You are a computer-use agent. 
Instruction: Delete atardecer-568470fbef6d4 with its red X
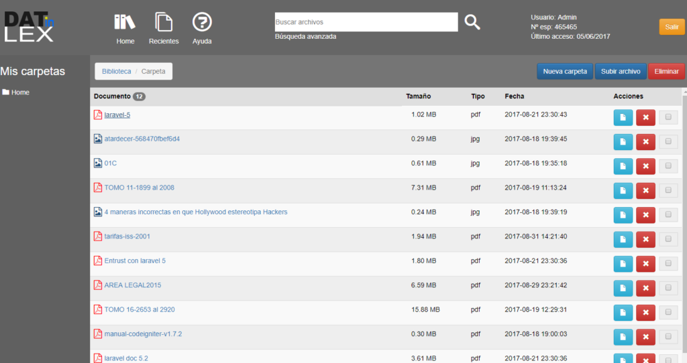pos(645,142)
